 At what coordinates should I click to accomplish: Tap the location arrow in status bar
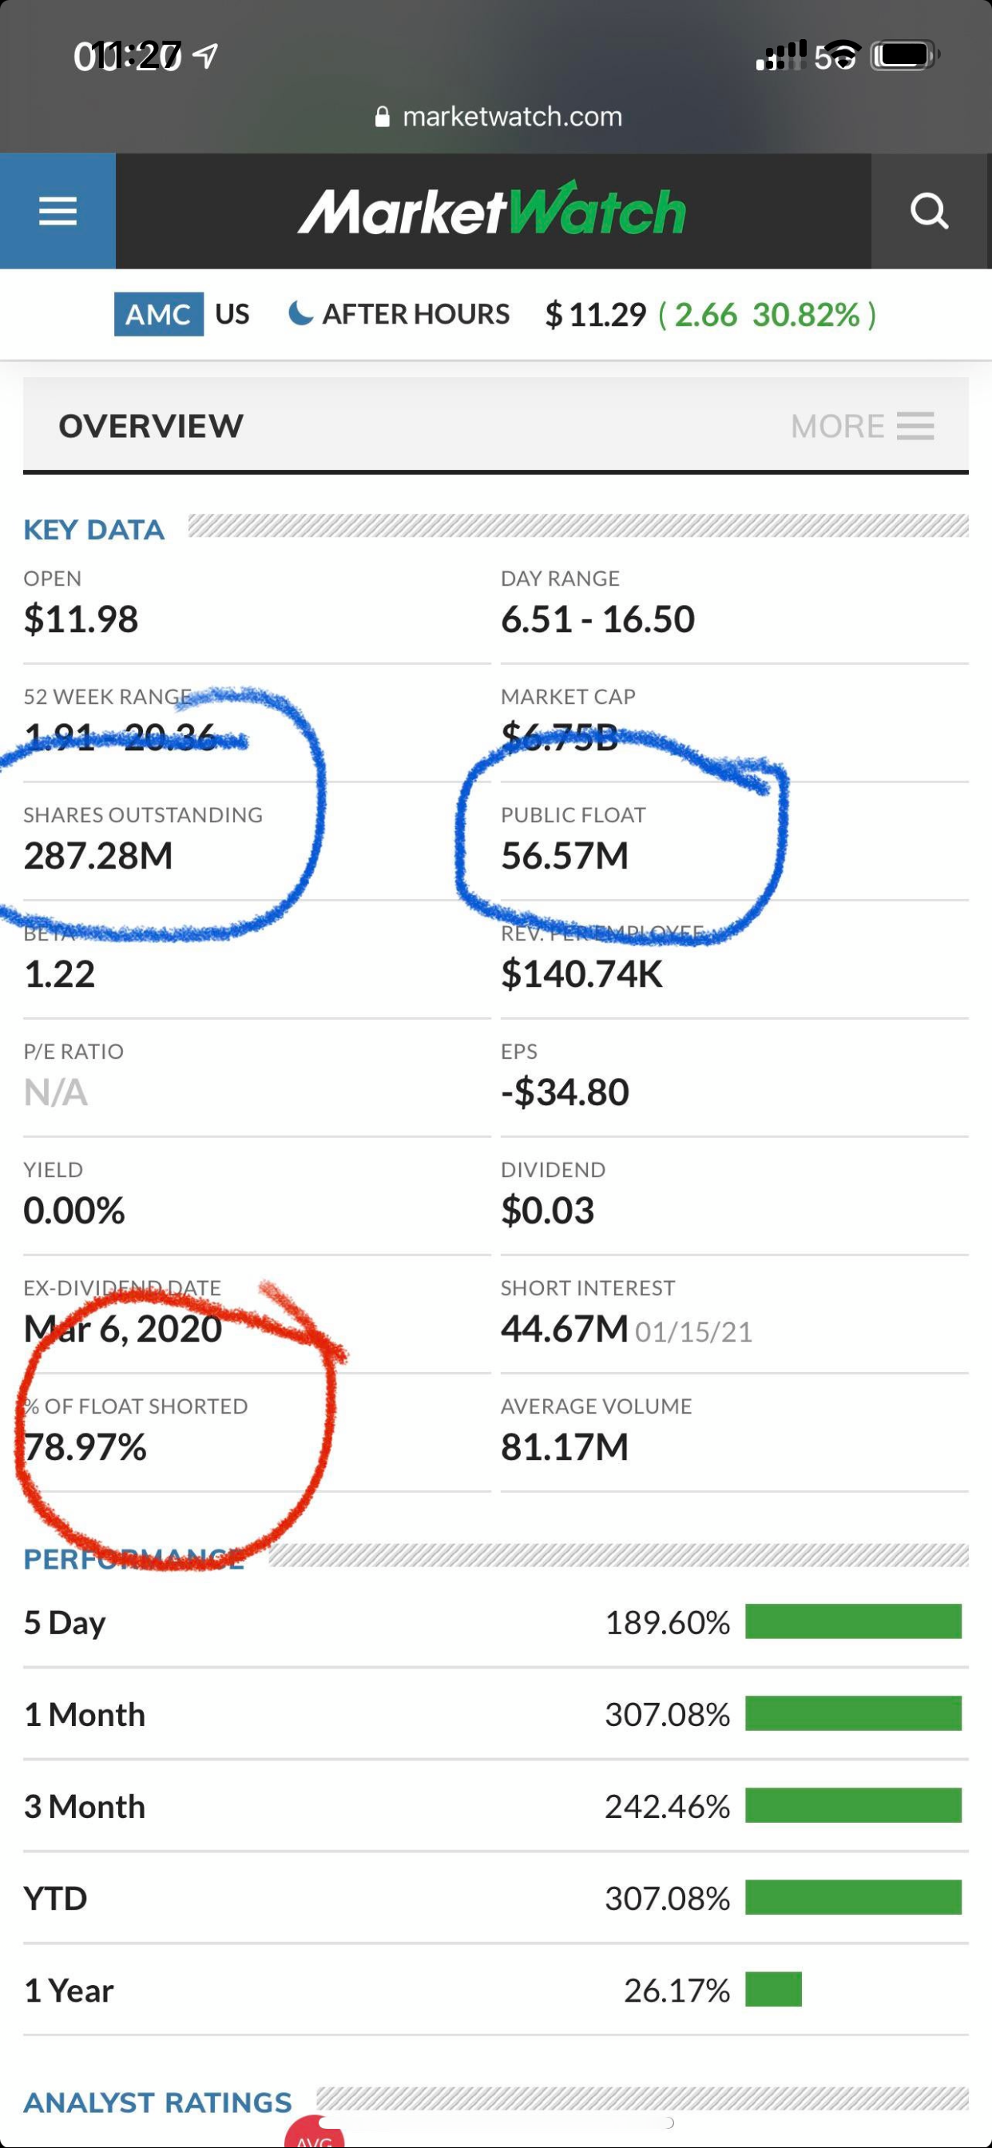205,56
